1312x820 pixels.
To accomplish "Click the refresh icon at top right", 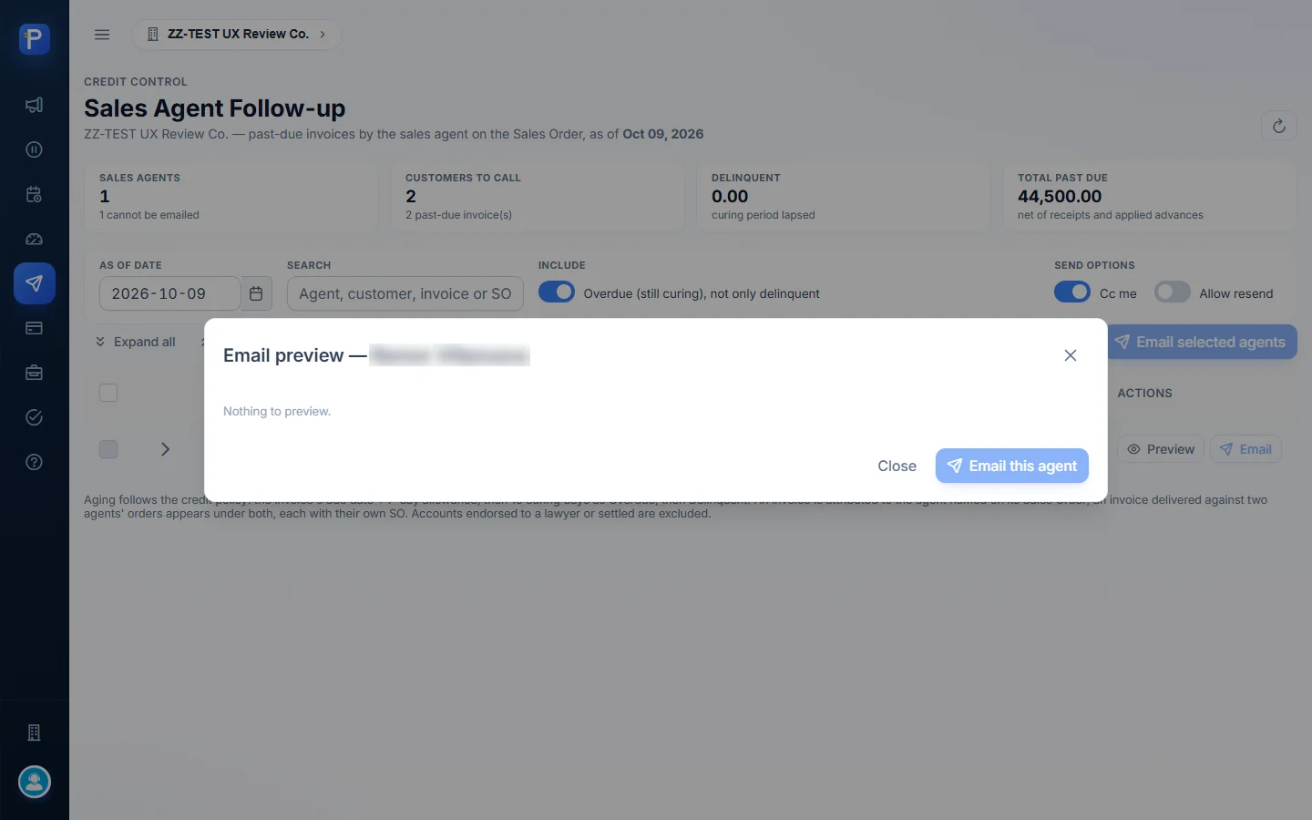I will 1279,126.
